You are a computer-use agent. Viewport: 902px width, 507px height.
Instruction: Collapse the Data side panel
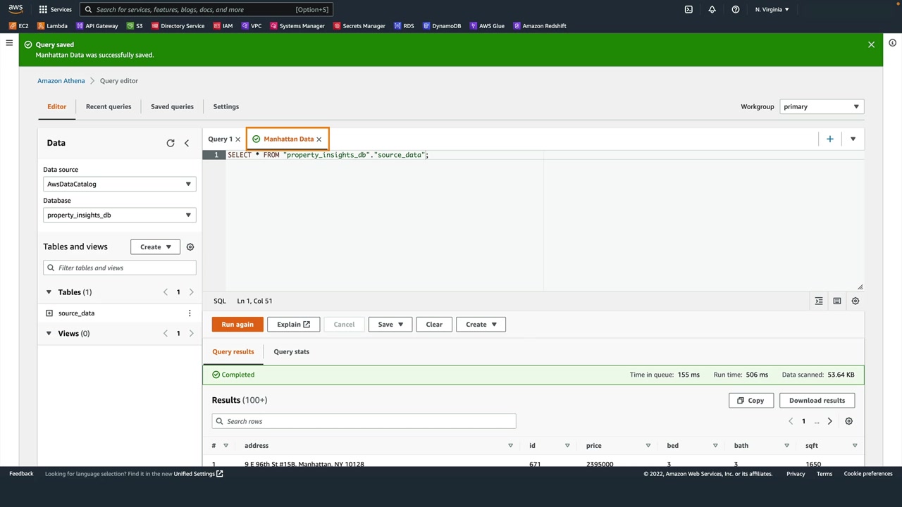pyautogui.click(x=187, y=143)
